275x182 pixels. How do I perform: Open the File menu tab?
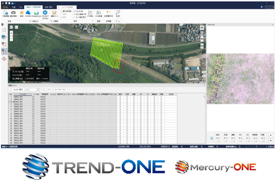[x=5, y=7]
